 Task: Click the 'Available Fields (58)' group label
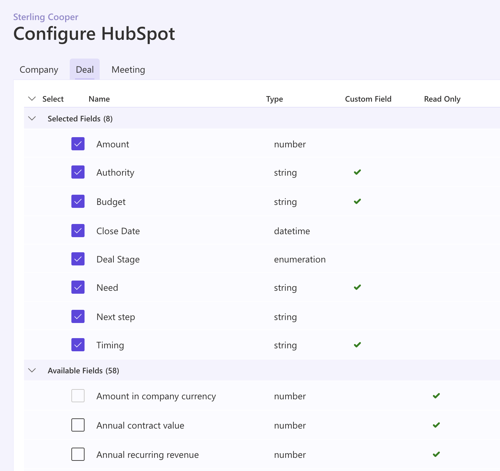point(84,371)
